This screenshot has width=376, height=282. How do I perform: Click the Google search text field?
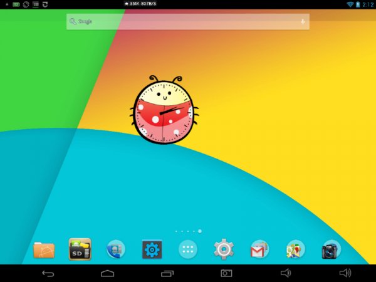[188, 21]
